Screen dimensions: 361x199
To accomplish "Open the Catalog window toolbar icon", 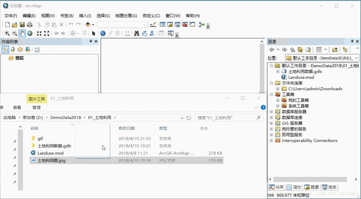I will point(170,25).
